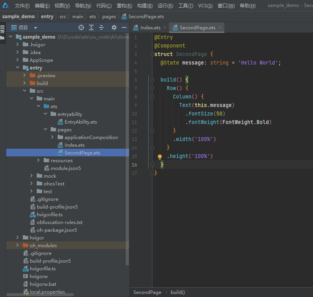313x297 pixels.
Task: Expand the .idea folder
Action: point(17,52)
